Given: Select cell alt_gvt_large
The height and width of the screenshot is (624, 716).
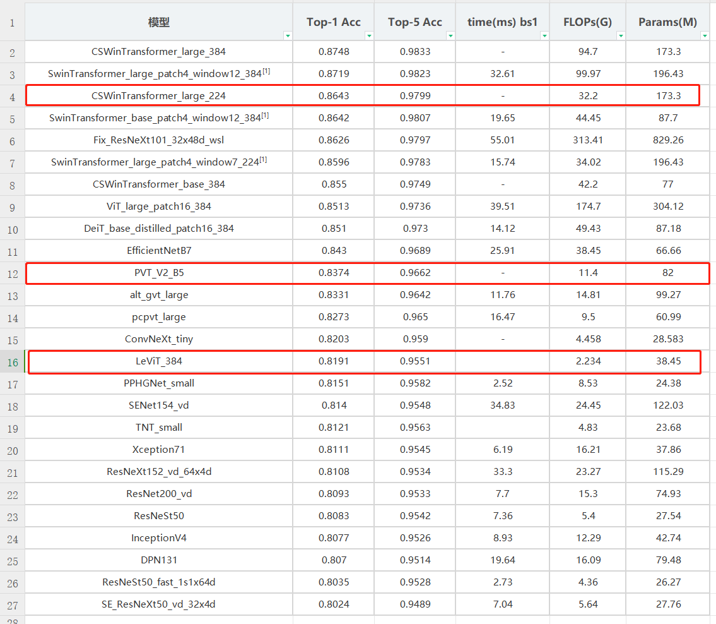Looking at the screenshot, I should pyautogui.click(x=159, y=295).
